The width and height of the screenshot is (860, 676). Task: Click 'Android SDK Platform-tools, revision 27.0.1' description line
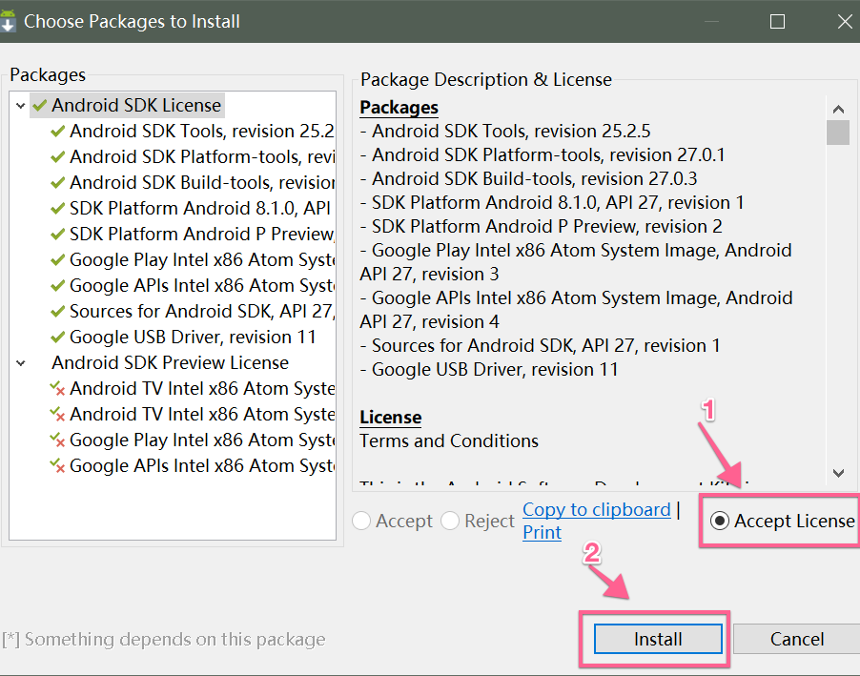(543, 155)
